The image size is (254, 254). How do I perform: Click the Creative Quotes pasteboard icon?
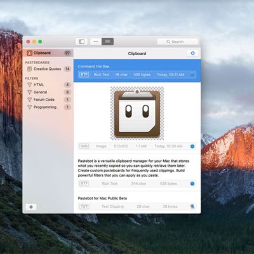point(29,69)
